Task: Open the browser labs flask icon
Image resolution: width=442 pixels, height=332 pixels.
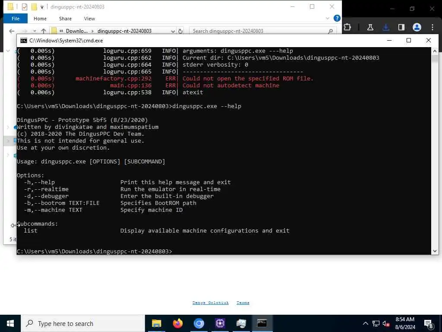Action: (370, 27)
